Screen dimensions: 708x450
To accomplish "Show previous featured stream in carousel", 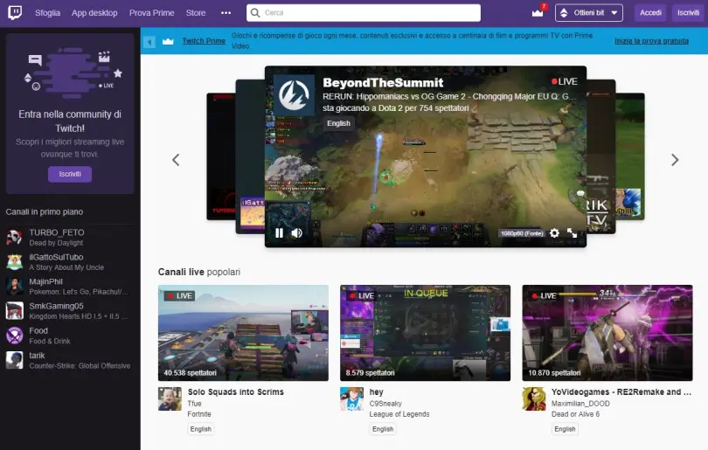I will pos(176,160).
